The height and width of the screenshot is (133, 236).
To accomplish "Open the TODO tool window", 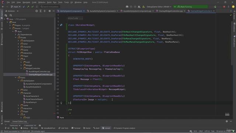I will point(34,128).
